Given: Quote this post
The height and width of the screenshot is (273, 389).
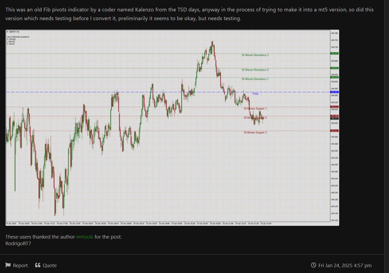Looking at the screenshot, I should point(46,265).
